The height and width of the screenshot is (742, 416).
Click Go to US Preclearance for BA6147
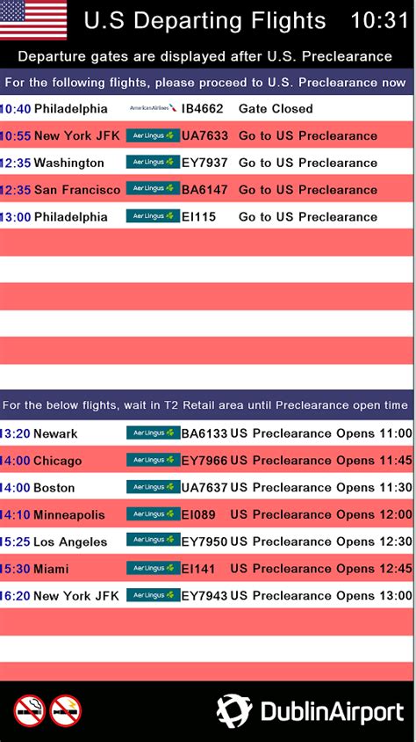coord(308,190)
